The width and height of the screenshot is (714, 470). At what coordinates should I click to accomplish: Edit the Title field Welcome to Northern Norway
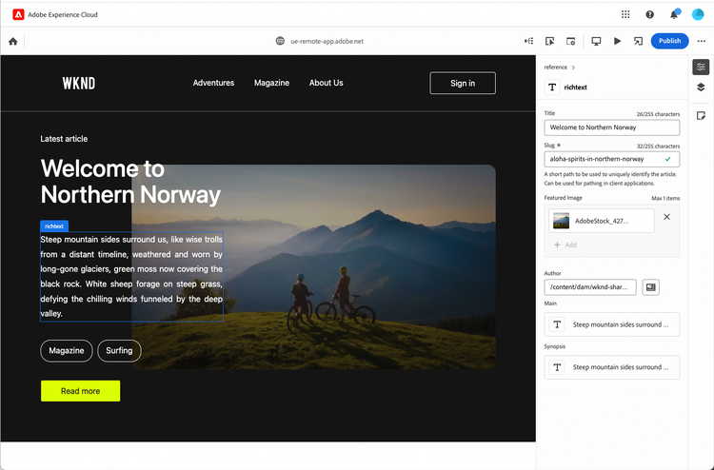pyautogui.click(x=611, y=127)
